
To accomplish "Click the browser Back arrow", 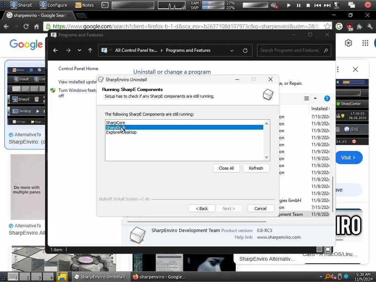I will [6, 26].
